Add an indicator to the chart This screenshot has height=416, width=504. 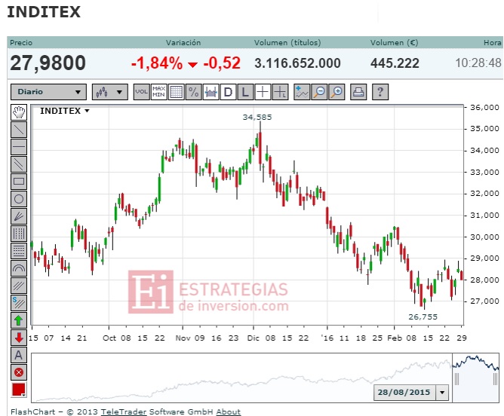pos(302,92)
